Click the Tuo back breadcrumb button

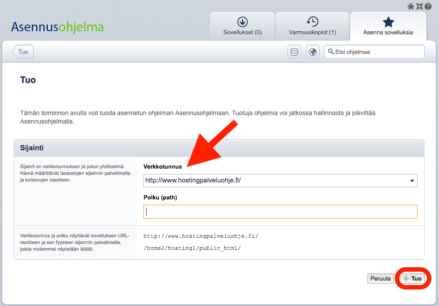pyautogui.click(x=23, y=52)
